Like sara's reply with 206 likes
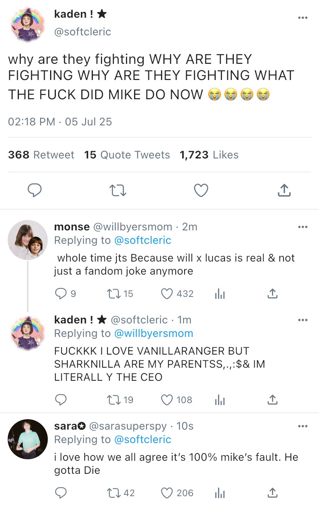 pyautogui.click(x=166, y=493)
